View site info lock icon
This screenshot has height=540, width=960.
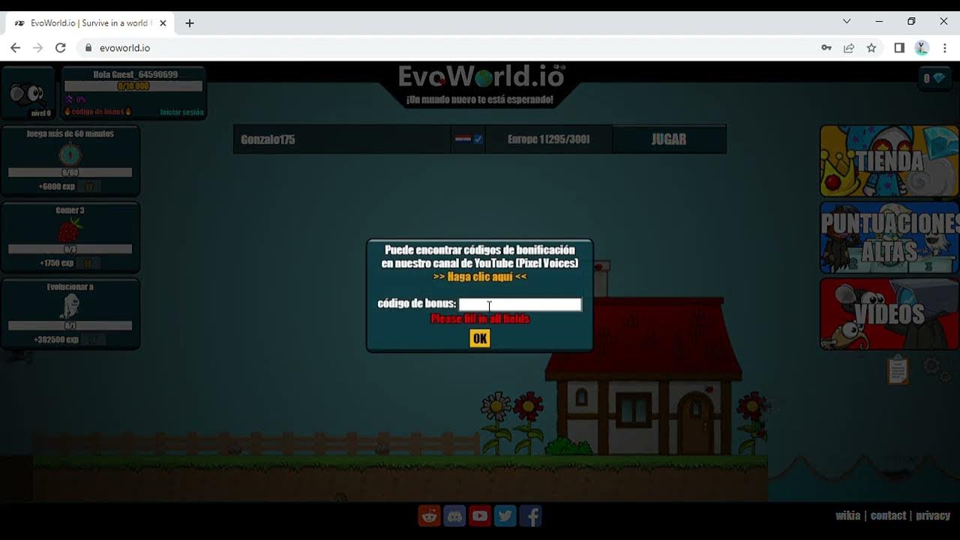click(x=88, y=48)
